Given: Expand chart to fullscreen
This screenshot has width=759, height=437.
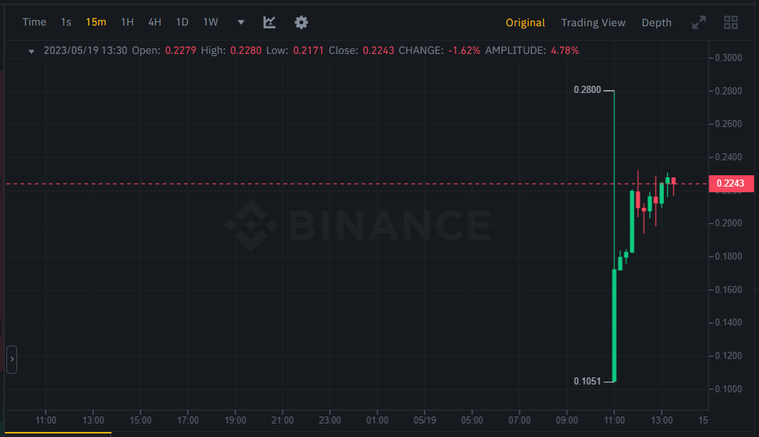Looking at the screenshot, I should tap(699, 22).
